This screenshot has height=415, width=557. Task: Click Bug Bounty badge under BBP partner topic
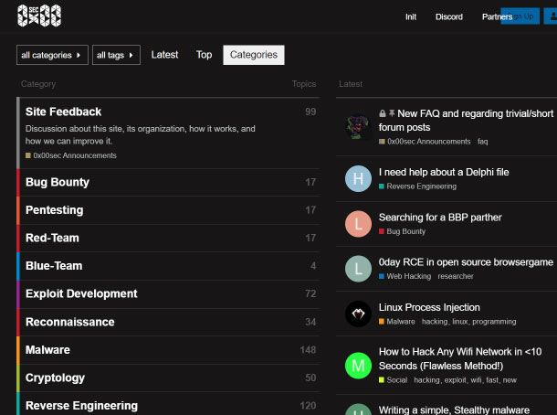402,231
